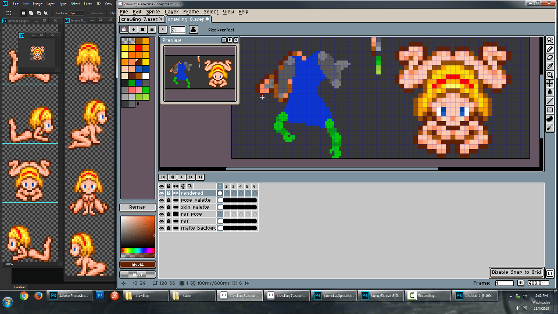Toggle visibility of ref layer
Viewport: 558px width, 314px height.
tap(162, 221)
